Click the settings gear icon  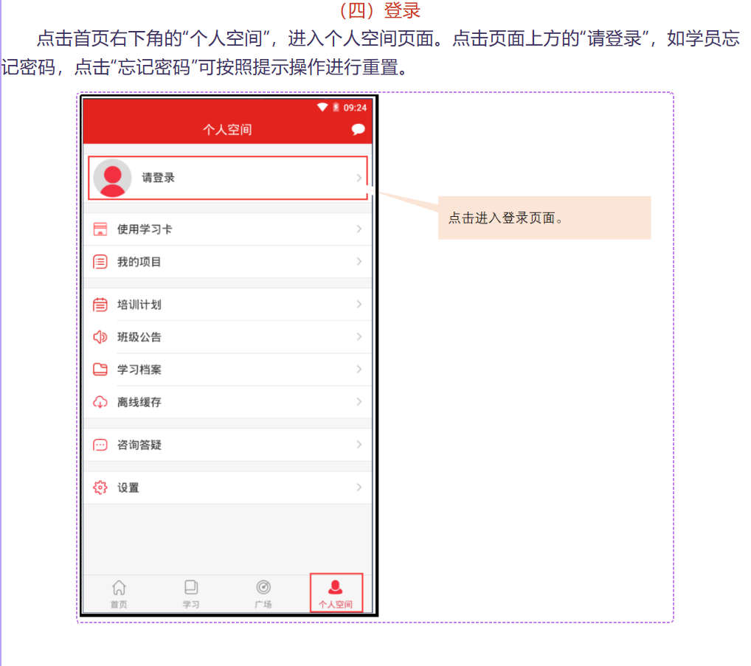(100, 488)
